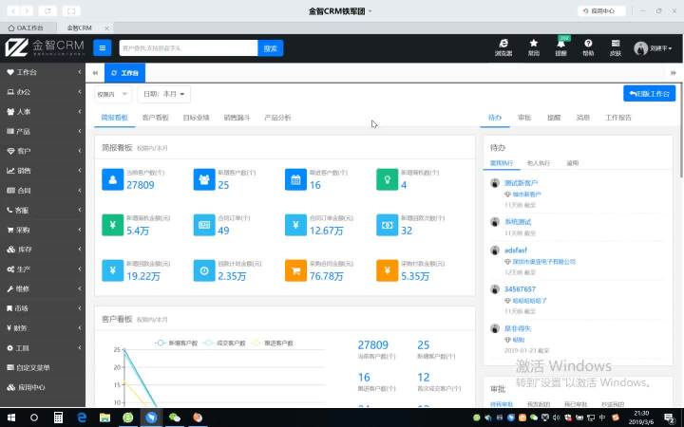Image resolution: width=684 pixels, height=427 pixels.
Task: Click the order icon beside 49
Action: [x=204, y=225]
